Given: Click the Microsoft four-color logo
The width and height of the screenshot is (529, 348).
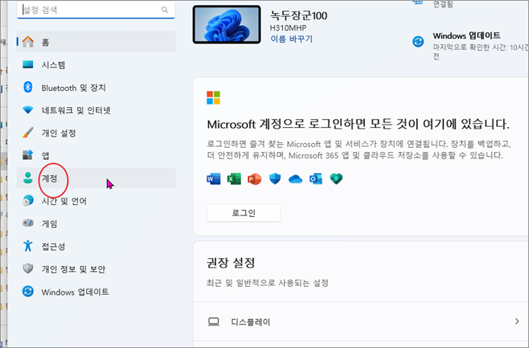Looking at the screenshot, I should pyautogui.click(x=214, y=97).
